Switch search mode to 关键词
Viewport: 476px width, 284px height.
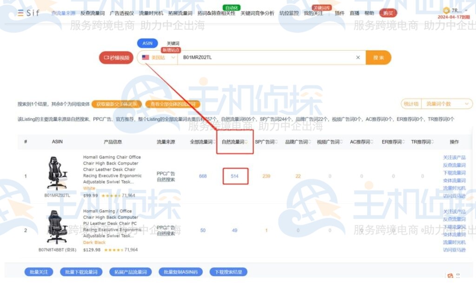click(173, 43)
